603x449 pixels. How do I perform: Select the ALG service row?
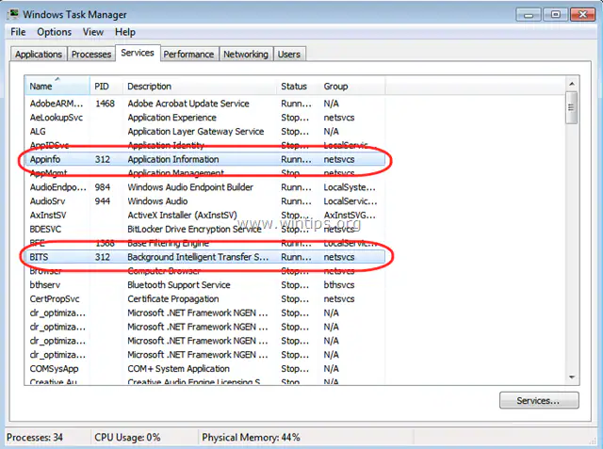[x=205, y=132]
